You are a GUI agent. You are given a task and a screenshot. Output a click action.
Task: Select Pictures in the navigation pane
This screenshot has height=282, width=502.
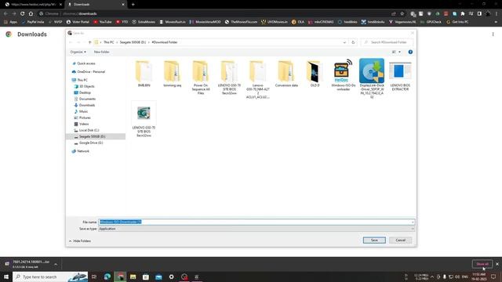tap(85, 117)
